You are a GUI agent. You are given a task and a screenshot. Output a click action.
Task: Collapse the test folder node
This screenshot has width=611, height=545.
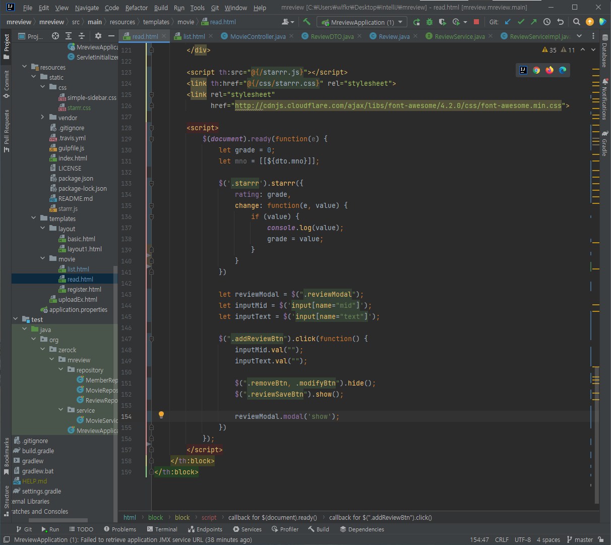tap(16, 319)
